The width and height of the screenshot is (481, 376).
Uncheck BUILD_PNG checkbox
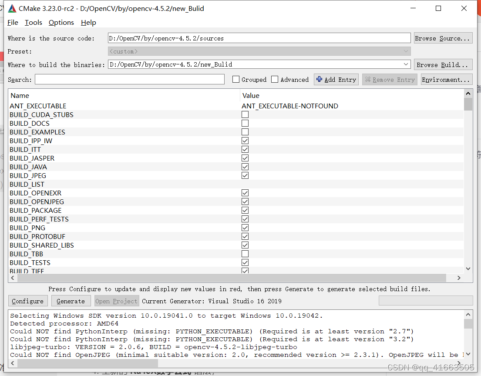[245, 228]
